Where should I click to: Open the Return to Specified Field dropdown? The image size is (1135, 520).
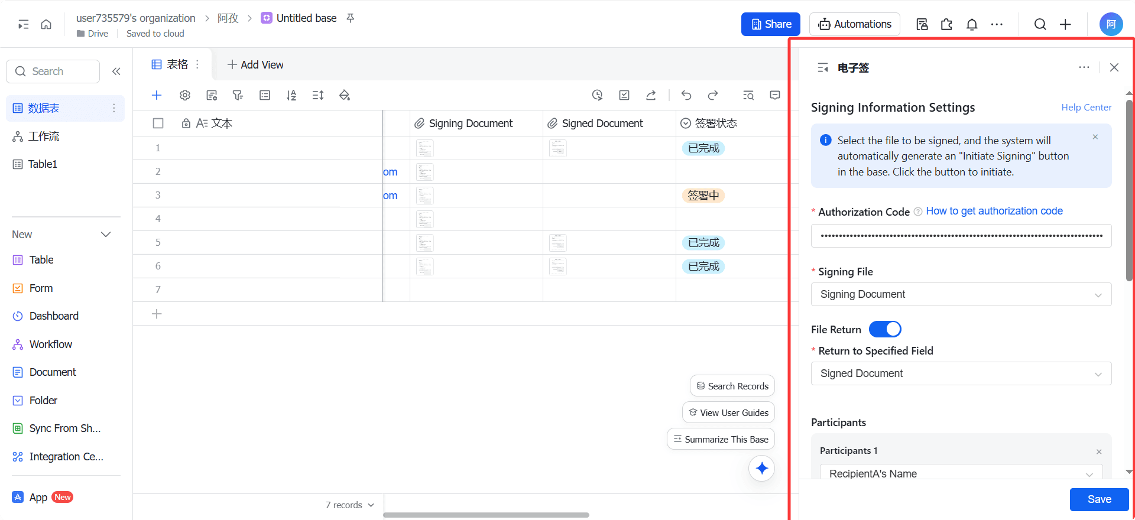point(961,373)
